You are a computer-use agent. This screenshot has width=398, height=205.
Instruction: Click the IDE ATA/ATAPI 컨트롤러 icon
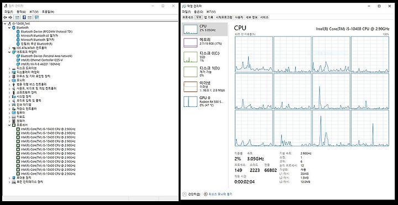14,48
